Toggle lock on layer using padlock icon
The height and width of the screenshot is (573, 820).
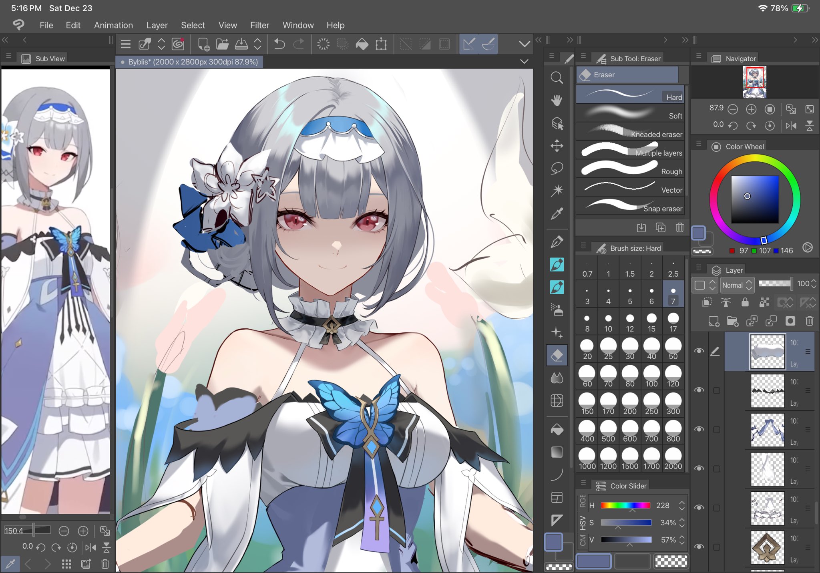point(745,302)
